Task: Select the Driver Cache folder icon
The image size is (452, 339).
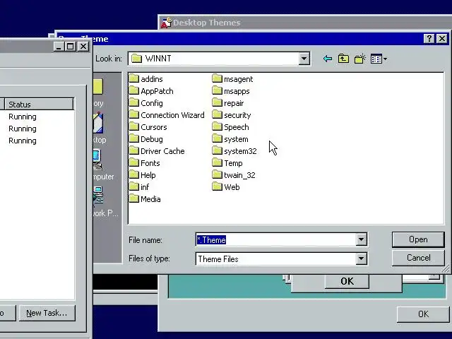Action: (133, 150)
